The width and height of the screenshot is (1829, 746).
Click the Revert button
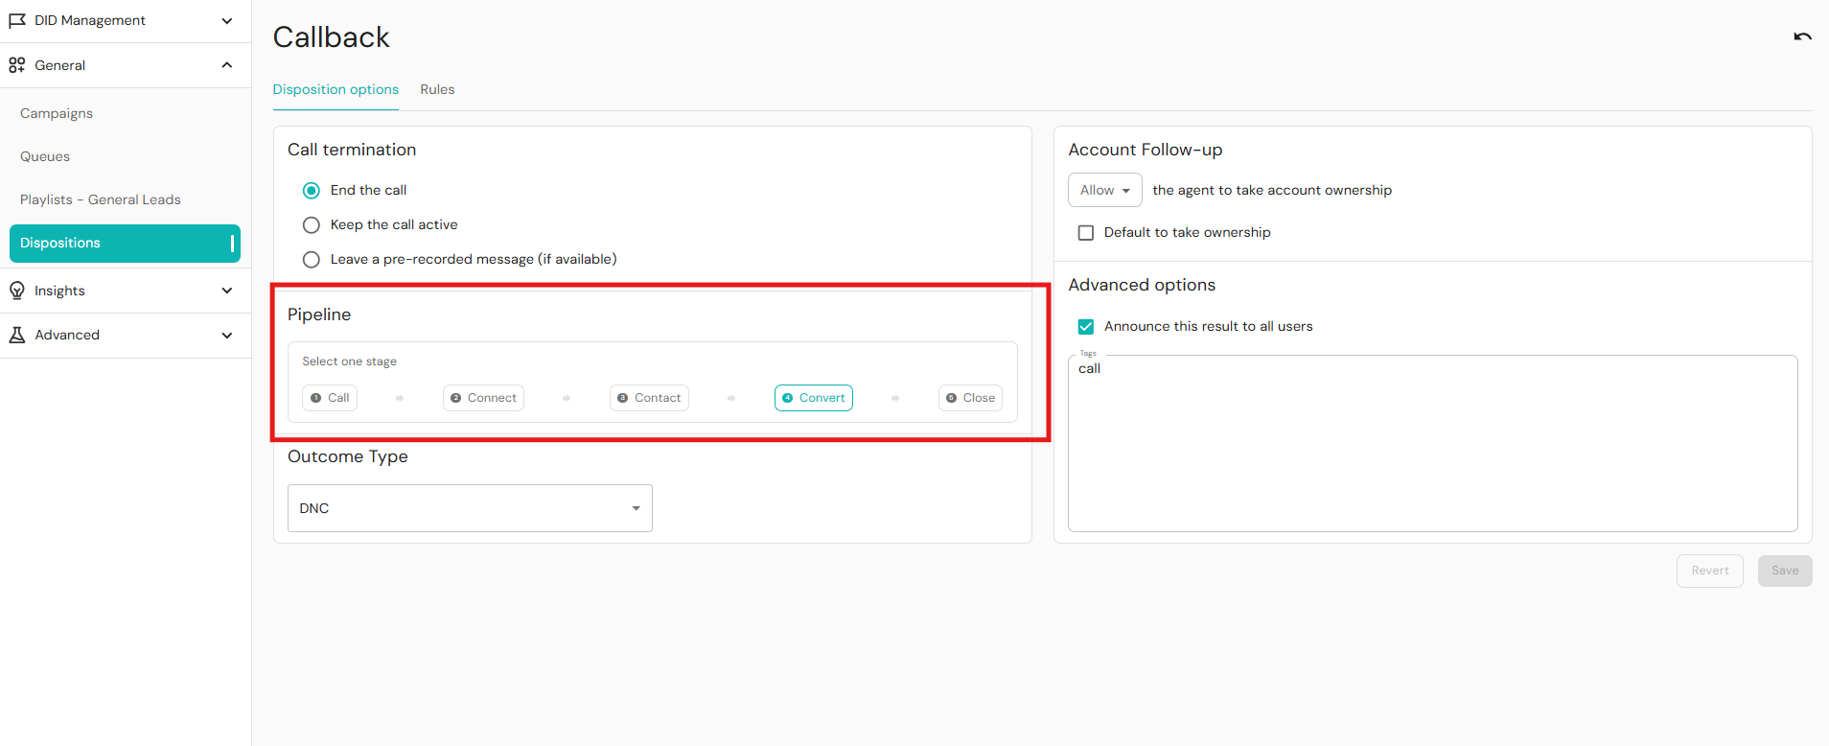pyautogui.click(x=1709, y=571)
